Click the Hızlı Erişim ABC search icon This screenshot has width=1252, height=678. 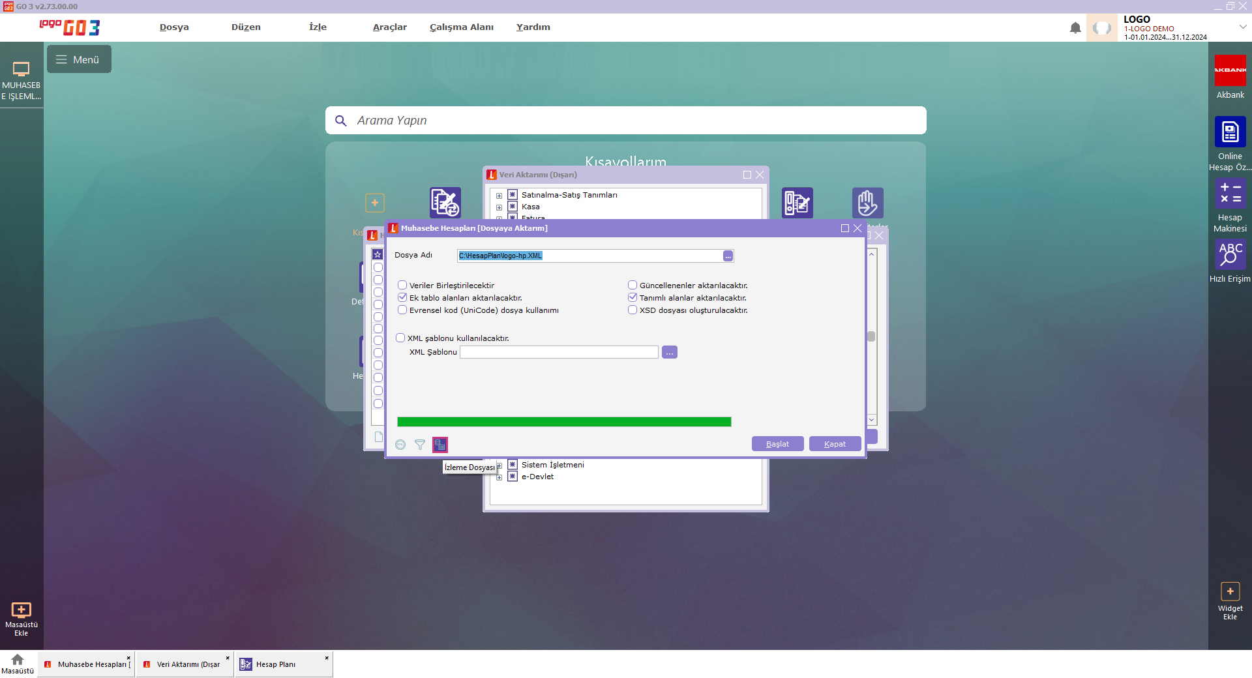pyautogui.click(x=1230, y=254)
